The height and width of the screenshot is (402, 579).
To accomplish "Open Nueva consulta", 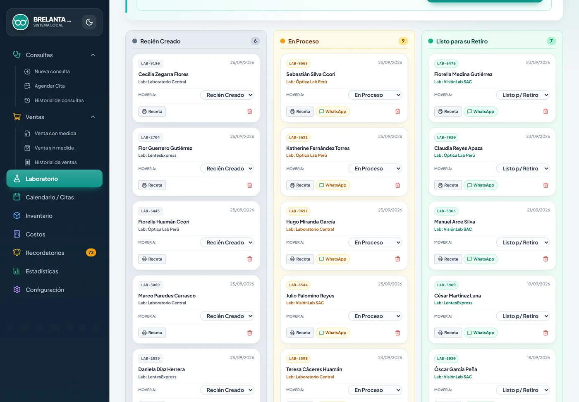I will [52, 72].
